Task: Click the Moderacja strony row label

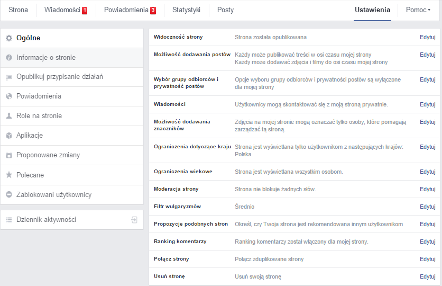Action: (x=176, y=189)
